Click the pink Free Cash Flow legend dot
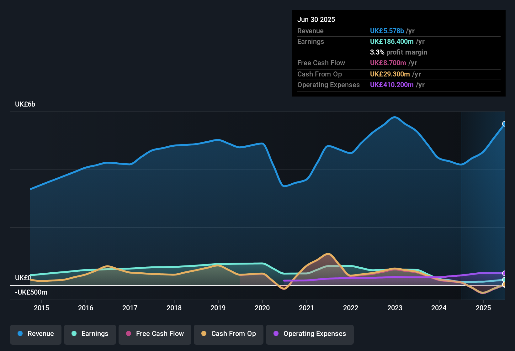The height and width of the screenshot is (351, 515). 129,334
